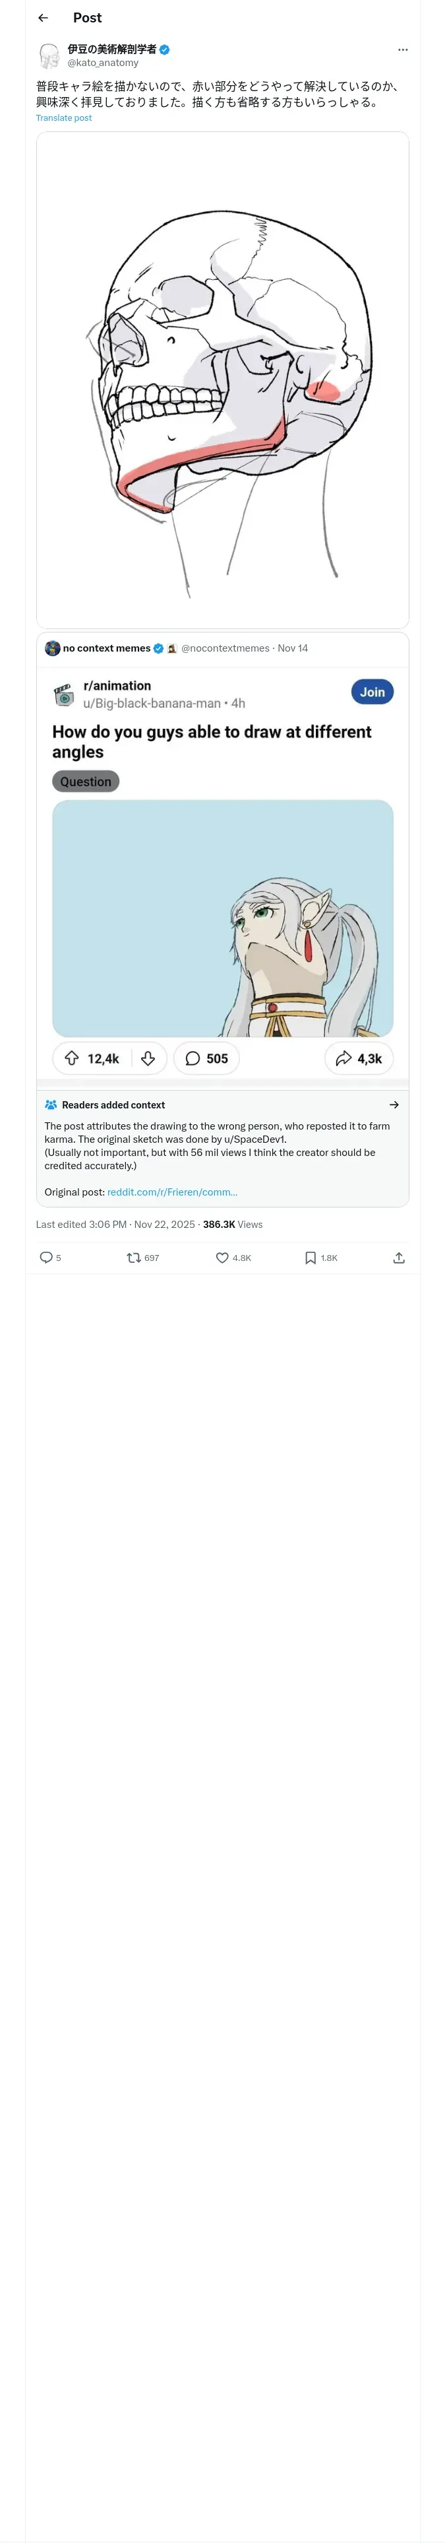Viewport: 445px width, 2543px height.
Task: Click Translate post link
Action: coord(63,118)
